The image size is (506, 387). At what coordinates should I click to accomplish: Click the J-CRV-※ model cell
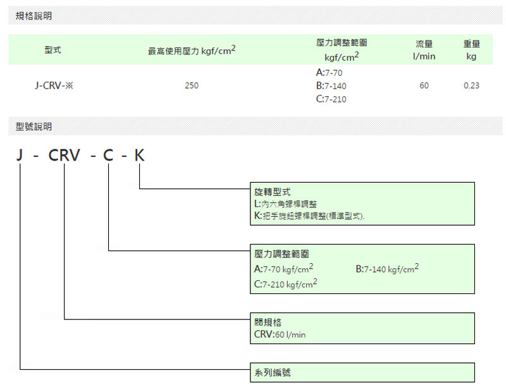tap(54, 86)
